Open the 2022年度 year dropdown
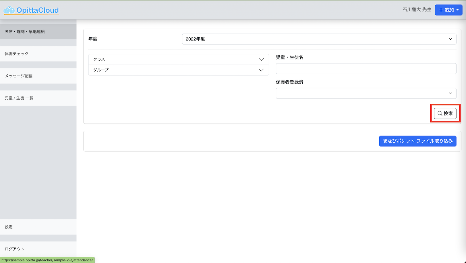This screenshot has width=466, height=263. coord(319,39)
